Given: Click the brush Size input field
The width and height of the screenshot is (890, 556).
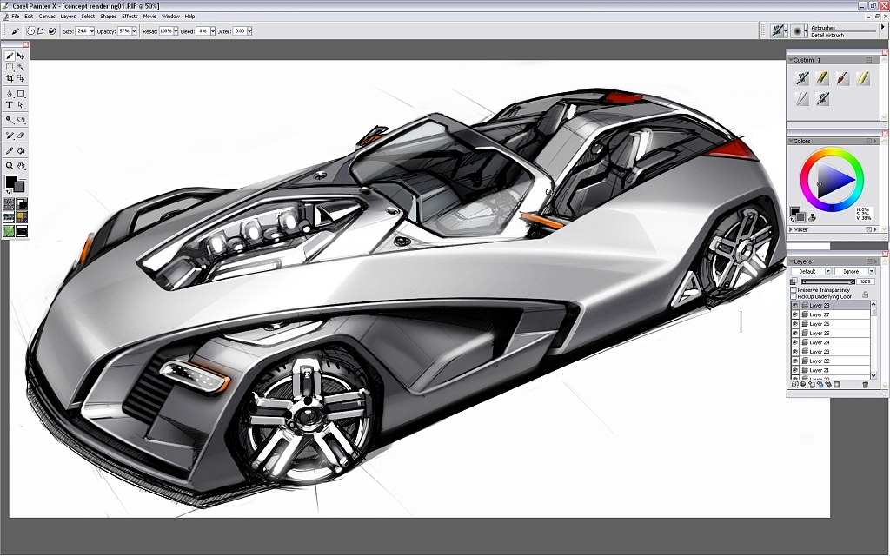Looking at the screenshot, I should [x=82, y=30].
